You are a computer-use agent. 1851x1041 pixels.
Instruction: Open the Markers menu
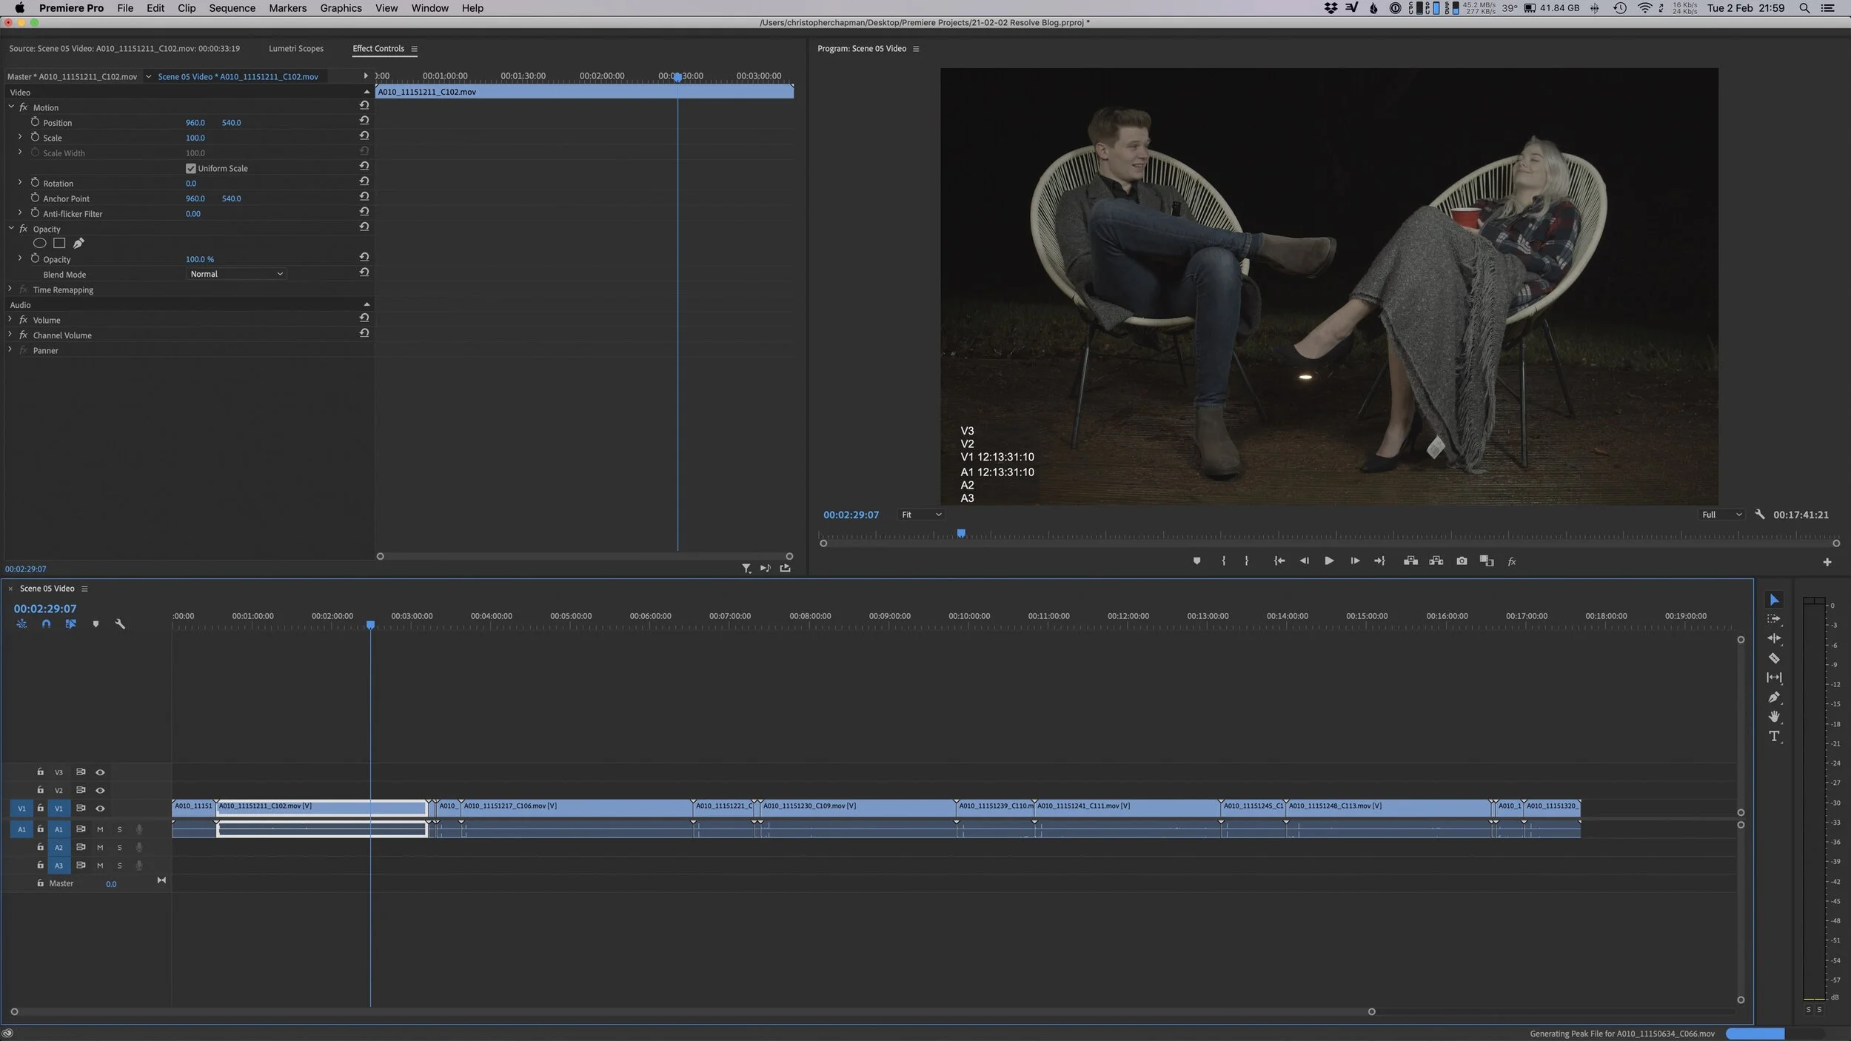click(x=287, y=8)
